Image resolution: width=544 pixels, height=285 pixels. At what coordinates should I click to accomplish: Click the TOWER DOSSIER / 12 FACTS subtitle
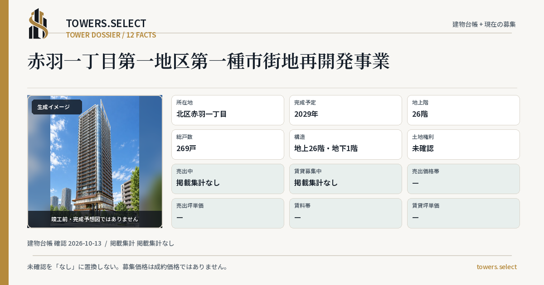pyautogui.click(x=111, y=35)
